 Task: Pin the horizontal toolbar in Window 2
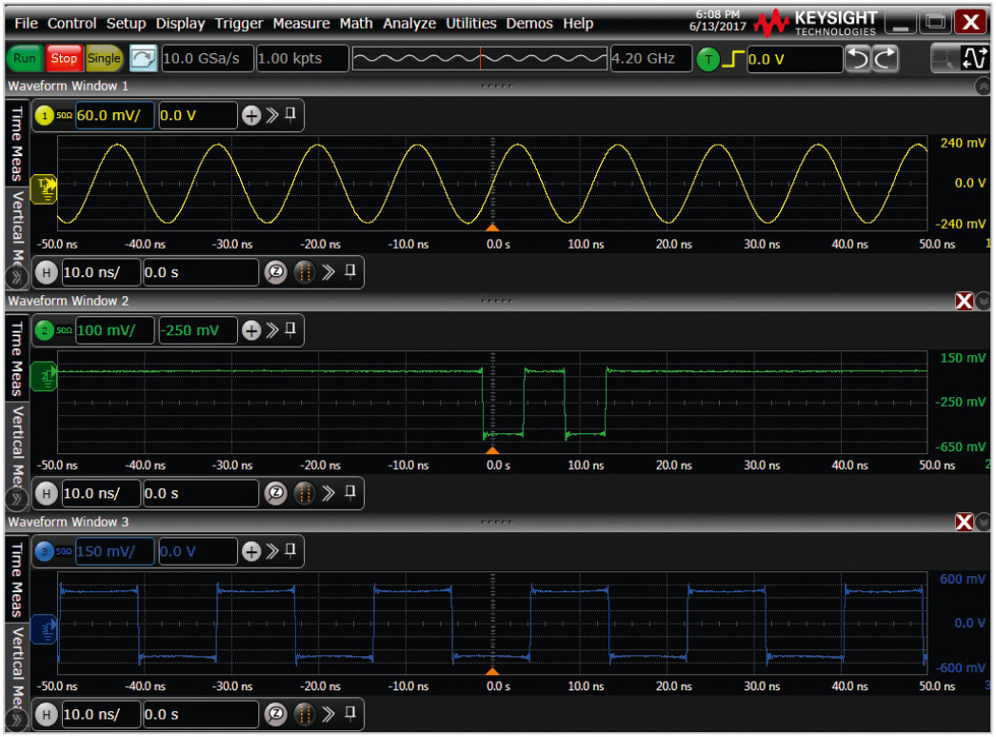coord(350,492)
